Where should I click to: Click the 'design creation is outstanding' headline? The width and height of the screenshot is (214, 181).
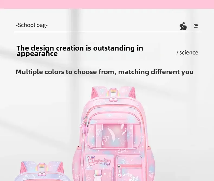point(80,51)
